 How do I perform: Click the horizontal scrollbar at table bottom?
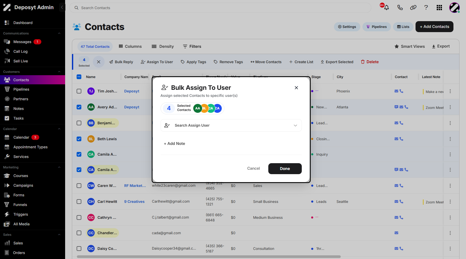point(209,257)
